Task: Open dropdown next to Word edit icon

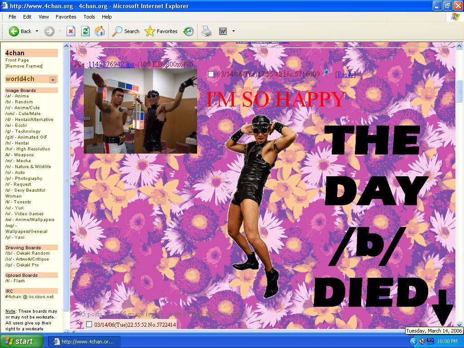Action: click(x=233, y=31)
